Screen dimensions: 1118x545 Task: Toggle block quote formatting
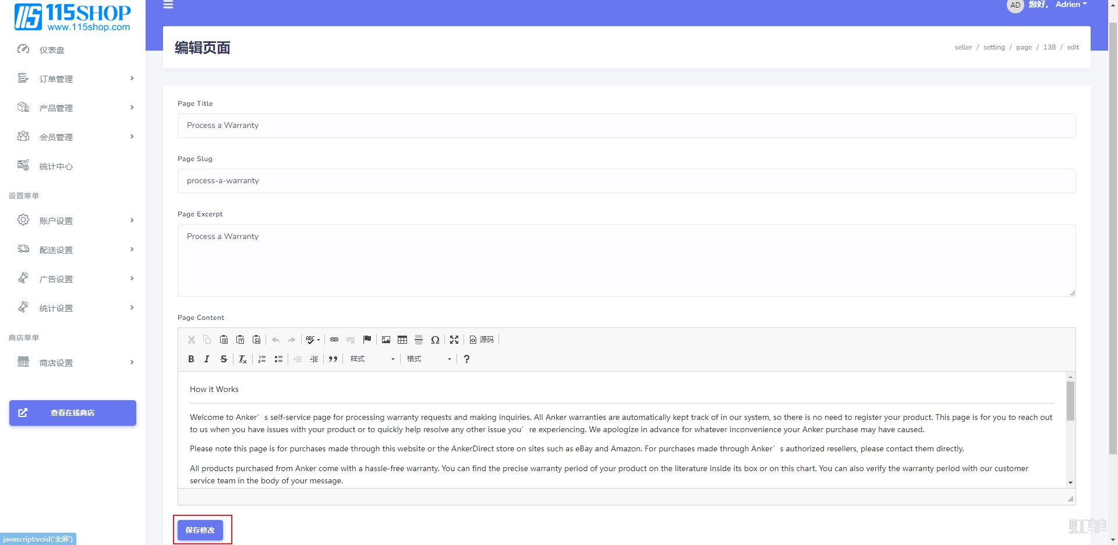tap(333, 359)
